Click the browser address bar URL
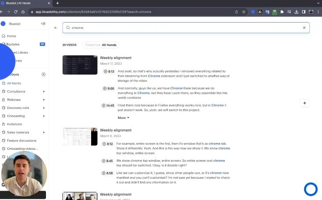 (x=93, y=11)
